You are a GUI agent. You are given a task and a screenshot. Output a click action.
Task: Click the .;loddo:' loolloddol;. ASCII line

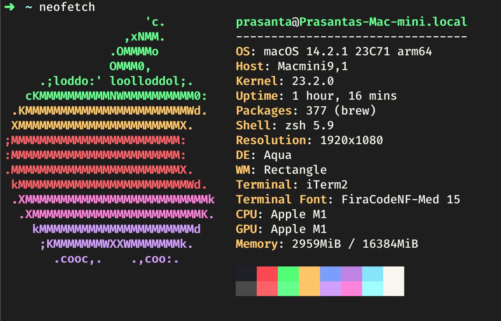click(x=116, y=81)
